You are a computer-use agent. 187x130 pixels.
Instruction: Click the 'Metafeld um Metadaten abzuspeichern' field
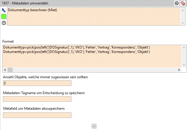click(37, 115)
